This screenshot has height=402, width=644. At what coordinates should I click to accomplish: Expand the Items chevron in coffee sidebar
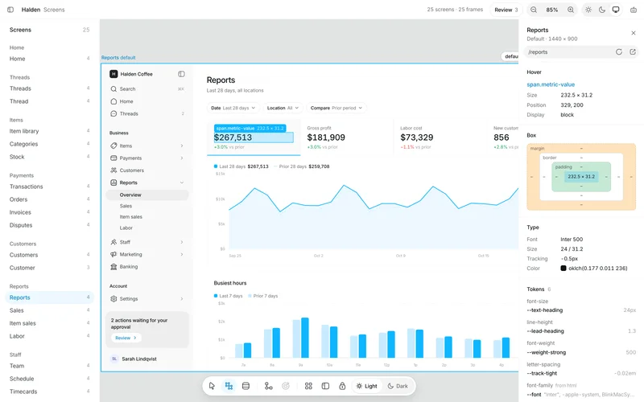coord(182,146)
